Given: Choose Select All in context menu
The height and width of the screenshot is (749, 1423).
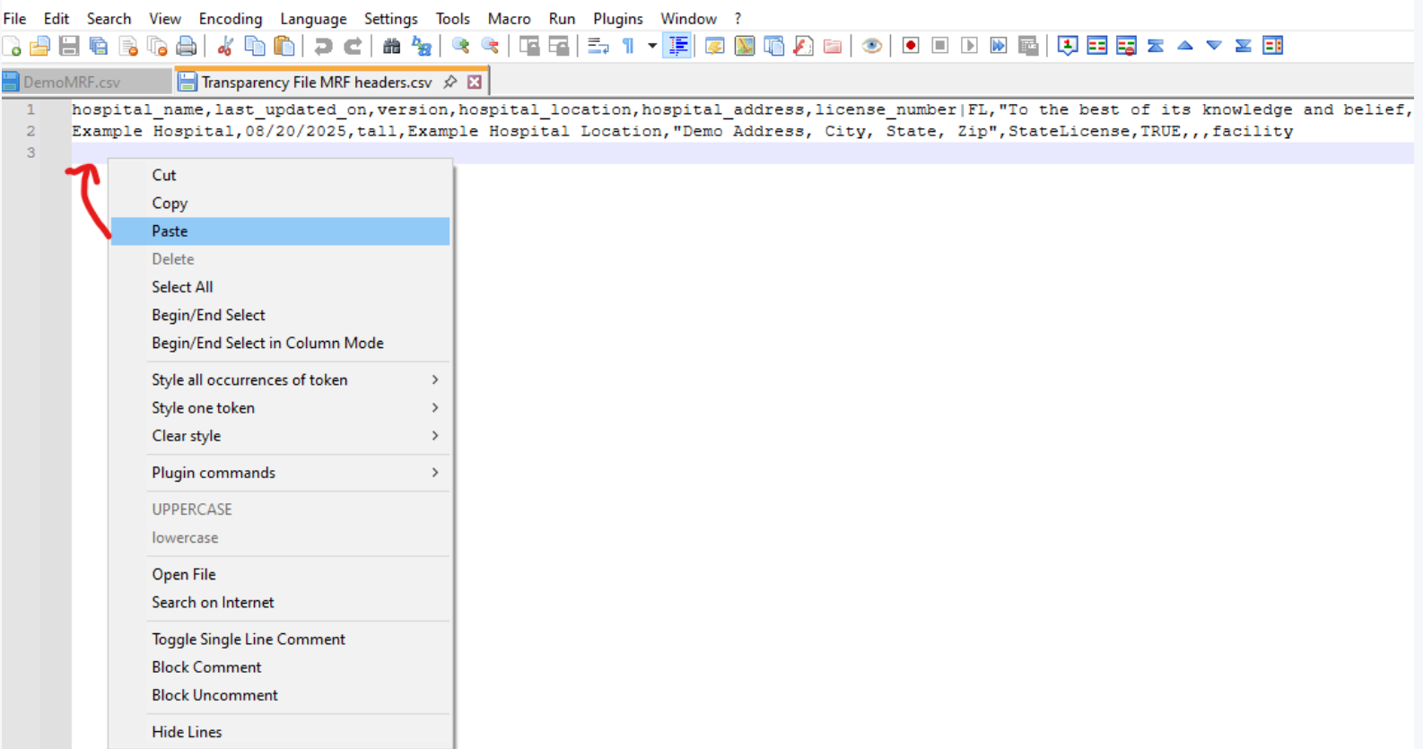Looking at the screenshot, I should [x=280, y=287].
